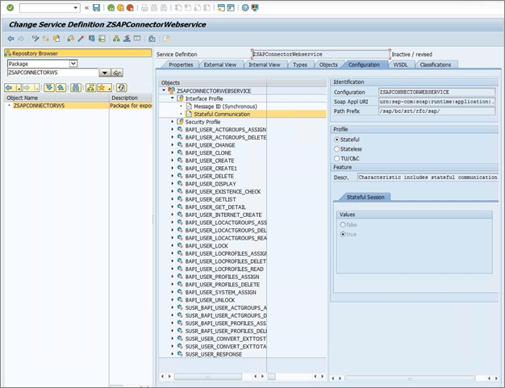Select the Stateless radio button
The width and height of the screenshot is (505, 388).
(337, 149)
